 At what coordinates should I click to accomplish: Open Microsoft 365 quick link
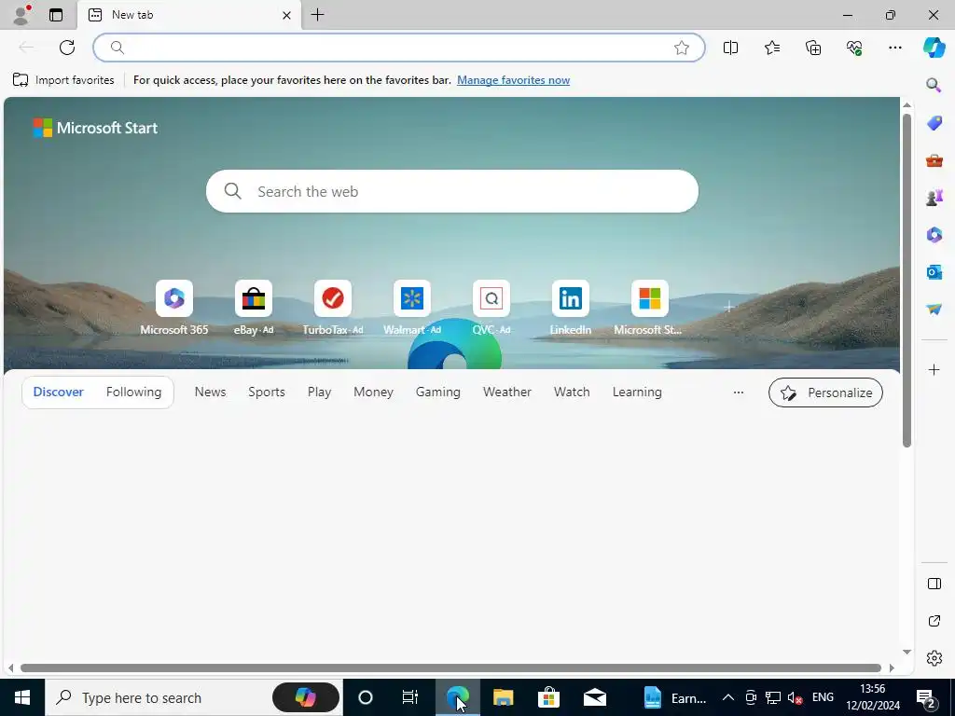174,308
